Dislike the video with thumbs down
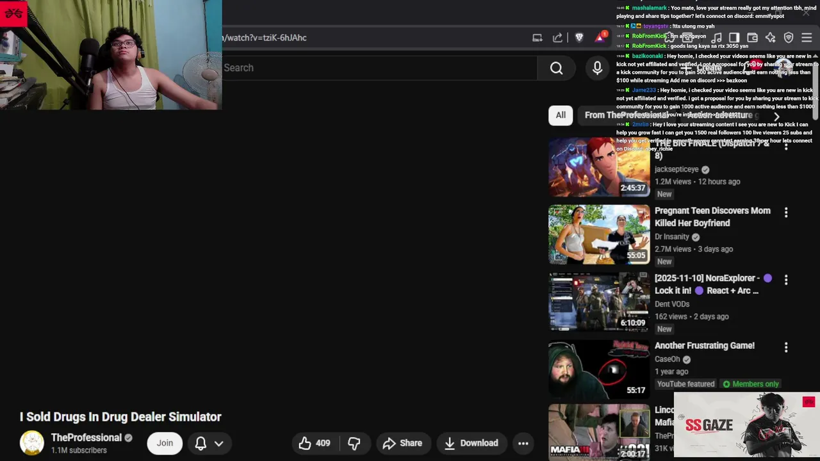The height and width of the screenshot is (461, 820). coord(354,443)
